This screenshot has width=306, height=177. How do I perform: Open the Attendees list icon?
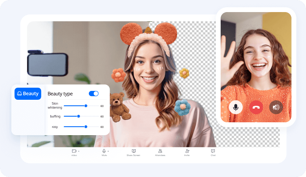click(160, 151)
